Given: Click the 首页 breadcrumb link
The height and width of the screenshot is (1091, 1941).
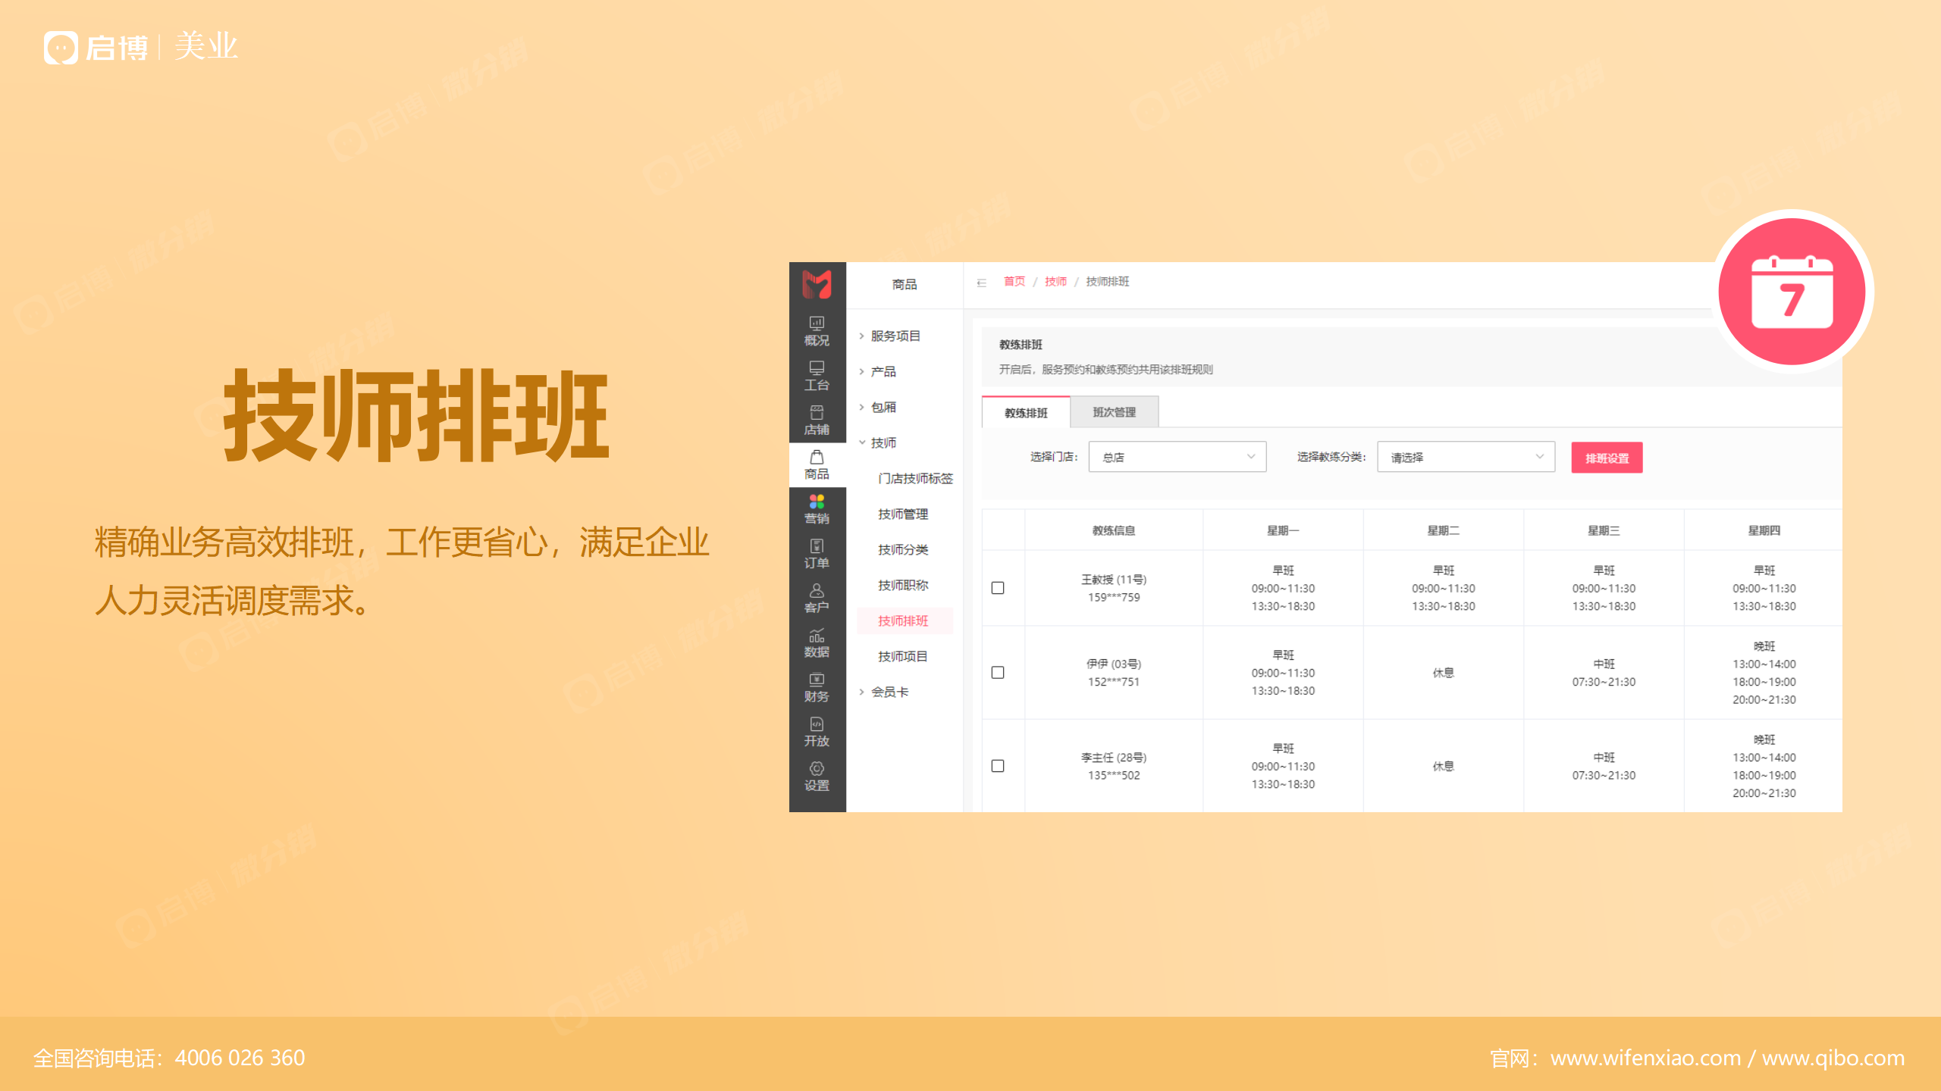Looking at the screenshot, I should click(1014, 281).
